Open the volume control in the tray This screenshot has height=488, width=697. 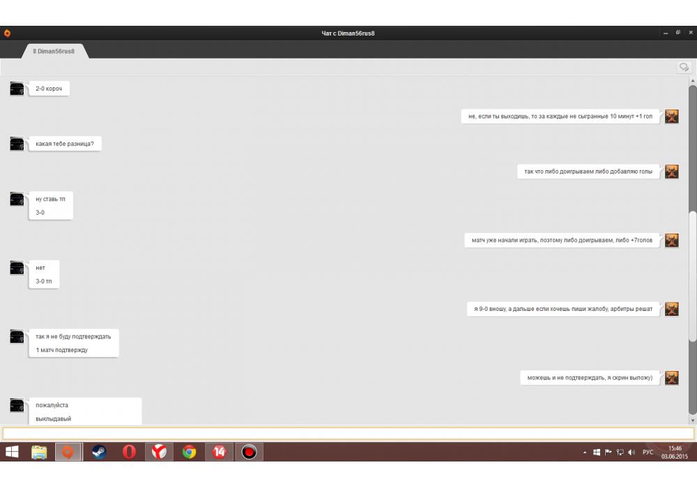pos(631,452)
